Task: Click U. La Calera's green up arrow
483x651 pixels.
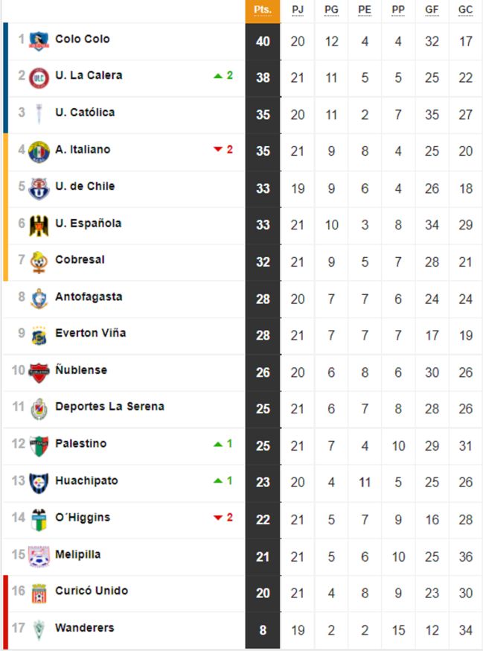Action: pos(218,76)
